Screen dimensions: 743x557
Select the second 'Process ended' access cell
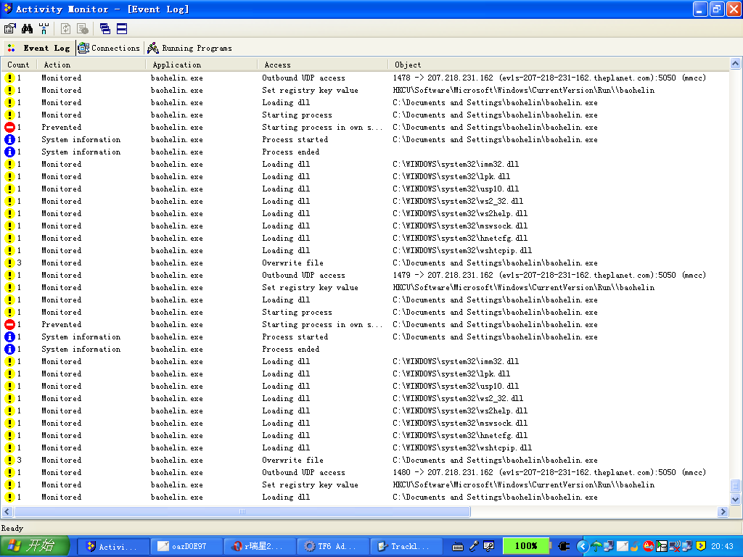290,349
